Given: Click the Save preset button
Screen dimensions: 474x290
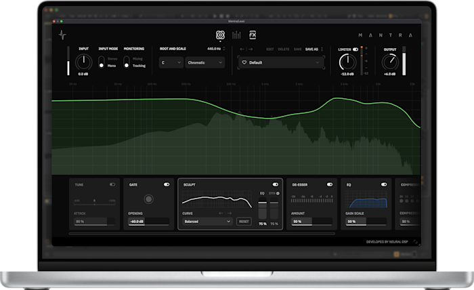Looking at the screenshot, I should pyautogui.click(x=297, y=49).
